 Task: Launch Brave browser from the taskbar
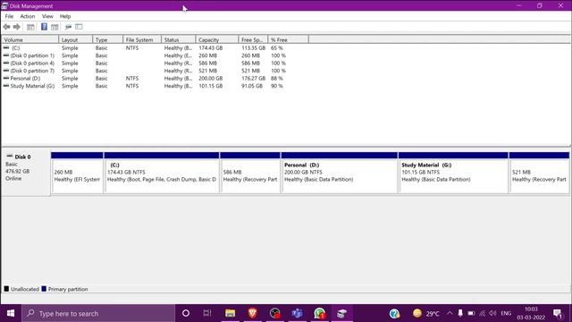click(252, 313)
